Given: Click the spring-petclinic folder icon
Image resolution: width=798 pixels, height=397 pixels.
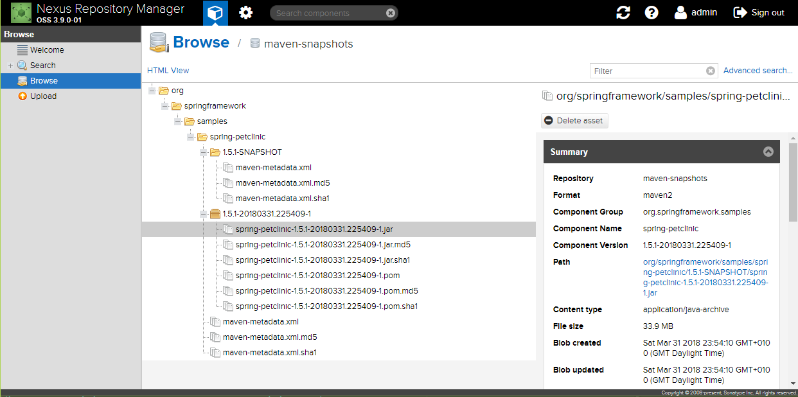Looking at the screenshot, I should coord(202,137).
